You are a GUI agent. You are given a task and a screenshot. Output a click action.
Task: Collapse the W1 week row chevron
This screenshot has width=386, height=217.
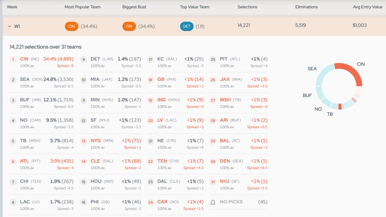pos(10,27)
